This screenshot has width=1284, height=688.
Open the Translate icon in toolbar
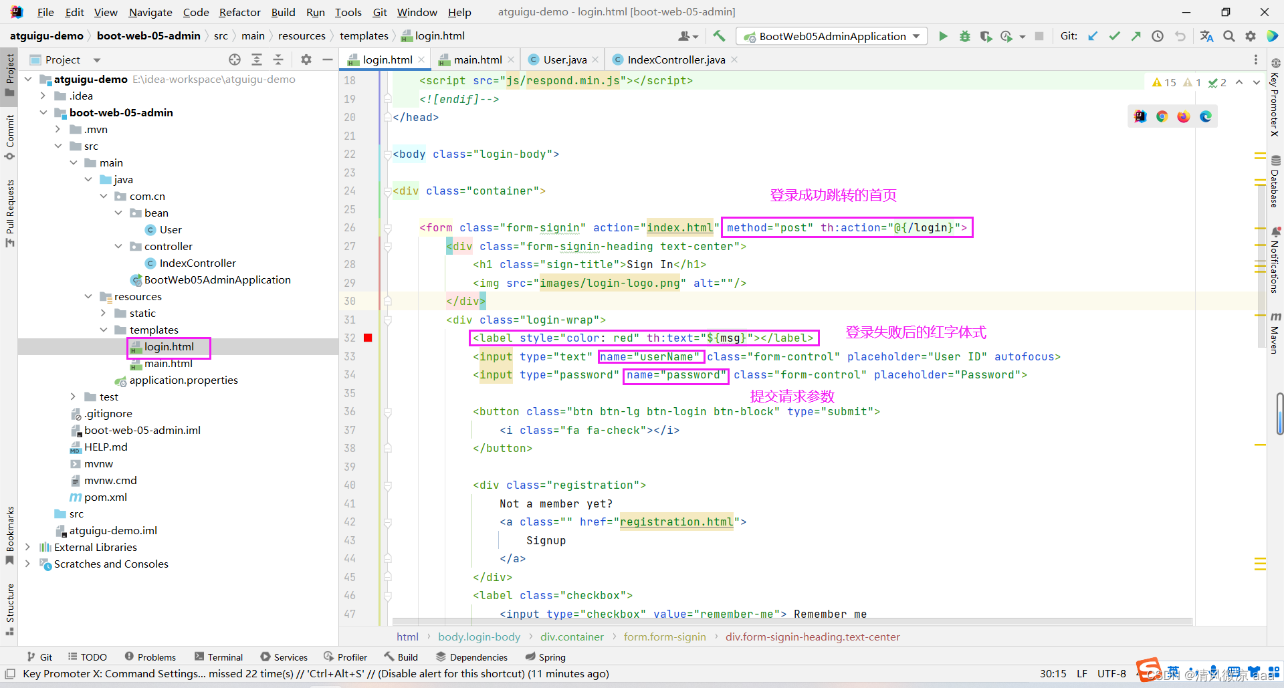point(1206,36)
